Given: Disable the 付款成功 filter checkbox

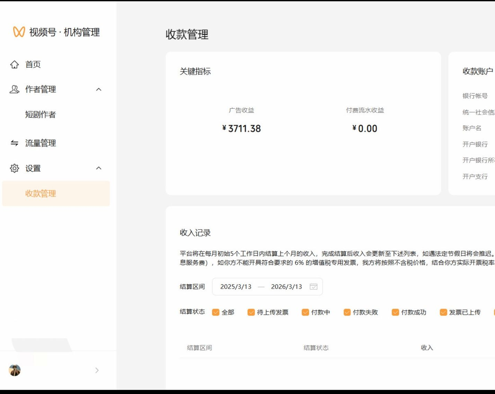Looking at the screenshot, I should [395, 312].
